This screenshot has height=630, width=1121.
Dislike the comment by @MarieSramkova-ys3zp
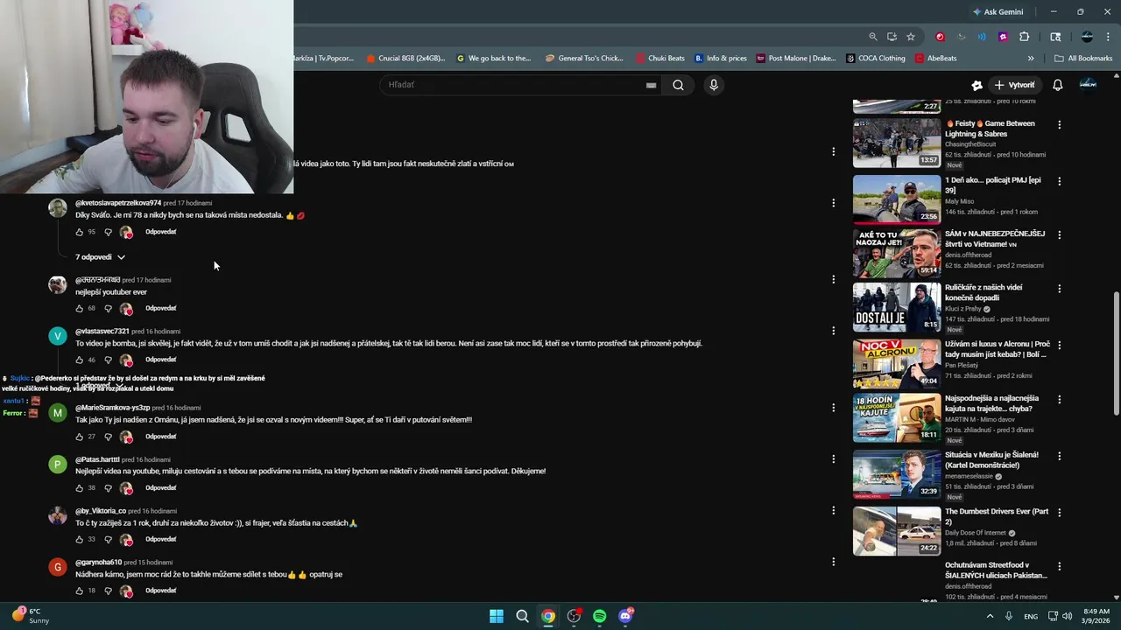click(109, 437)
